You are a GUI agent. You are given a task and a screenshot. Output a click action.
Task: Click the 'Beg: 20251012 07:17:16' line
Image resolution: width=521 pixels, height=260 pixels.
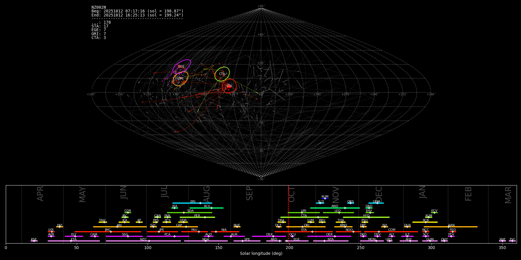tap(137, 11)
